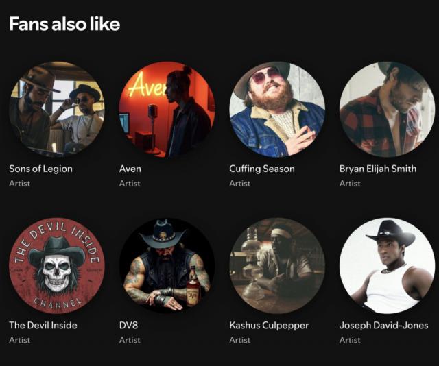439x366 pixels.
Task: Open Joseph David-Jones profile photo
Action: [x=387, y=265]
